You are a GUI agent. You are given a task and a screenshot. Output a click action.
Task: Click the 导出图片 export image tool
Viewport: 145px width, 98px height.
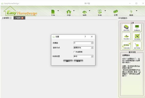click(126, 37)
